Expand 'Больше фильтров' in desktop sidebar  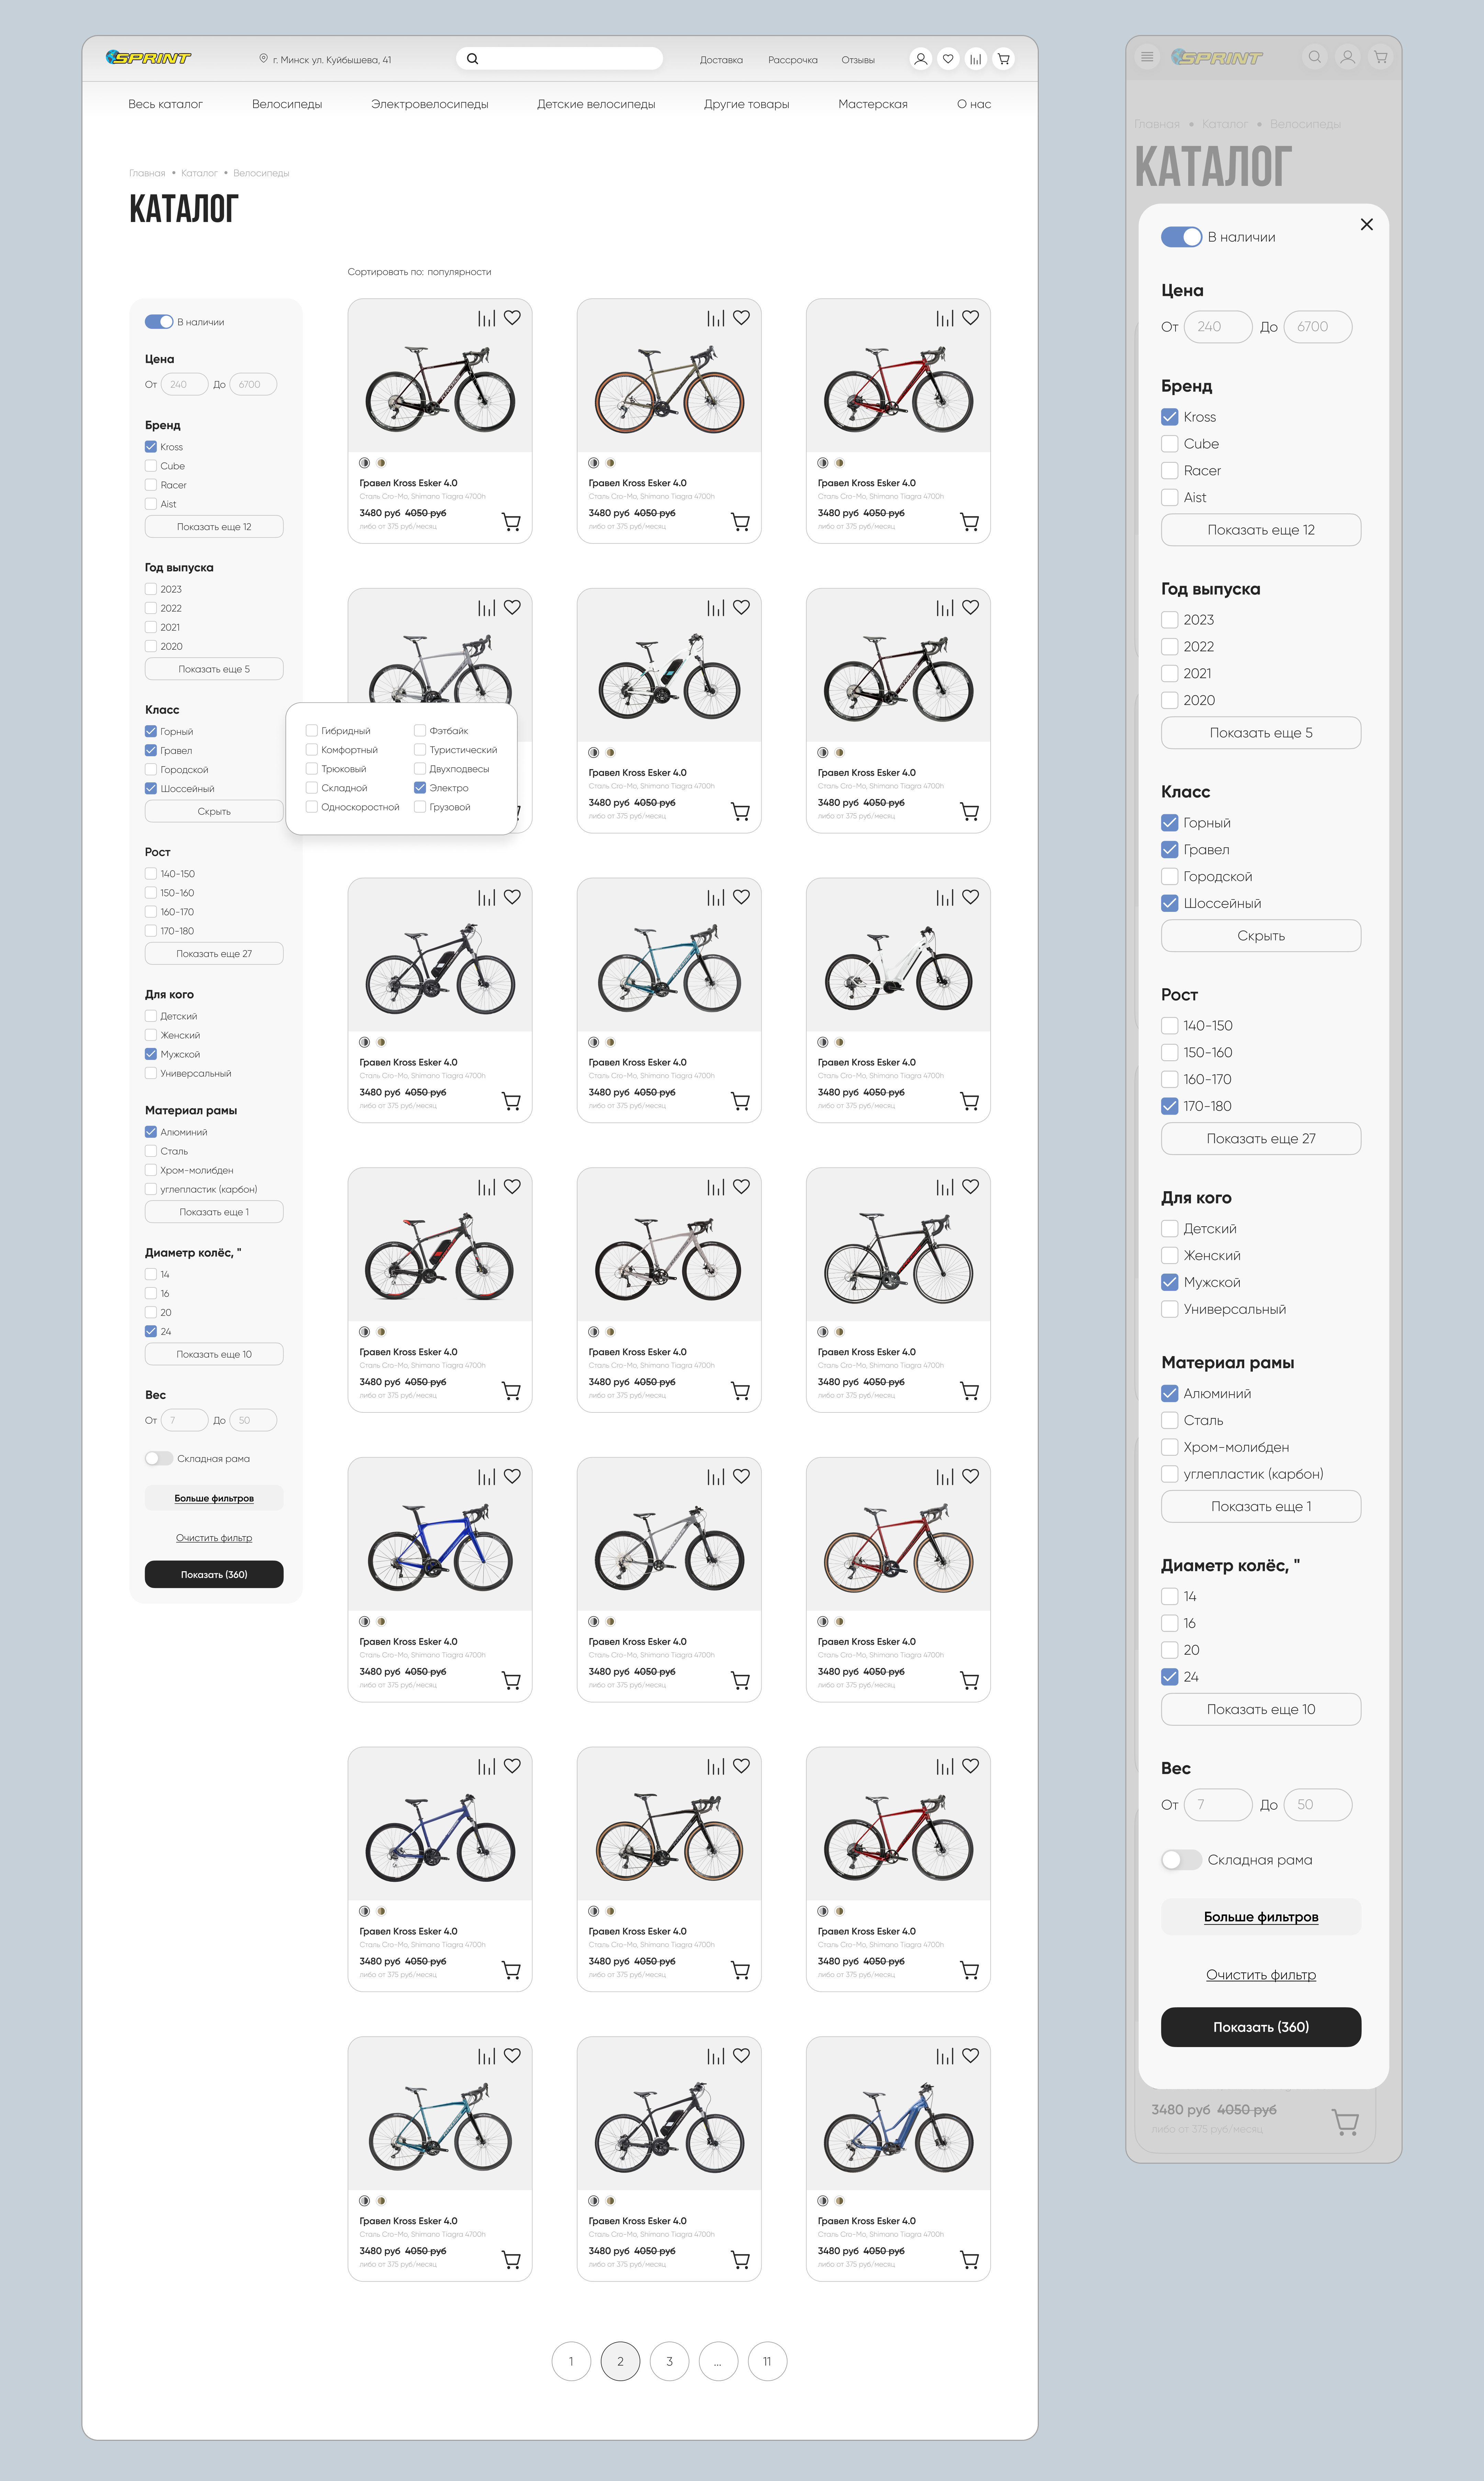[214, 1498]
